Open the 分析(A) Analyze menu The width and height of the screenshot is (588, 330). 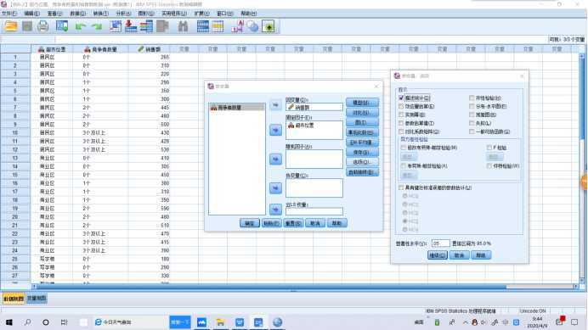click(123, 14)
